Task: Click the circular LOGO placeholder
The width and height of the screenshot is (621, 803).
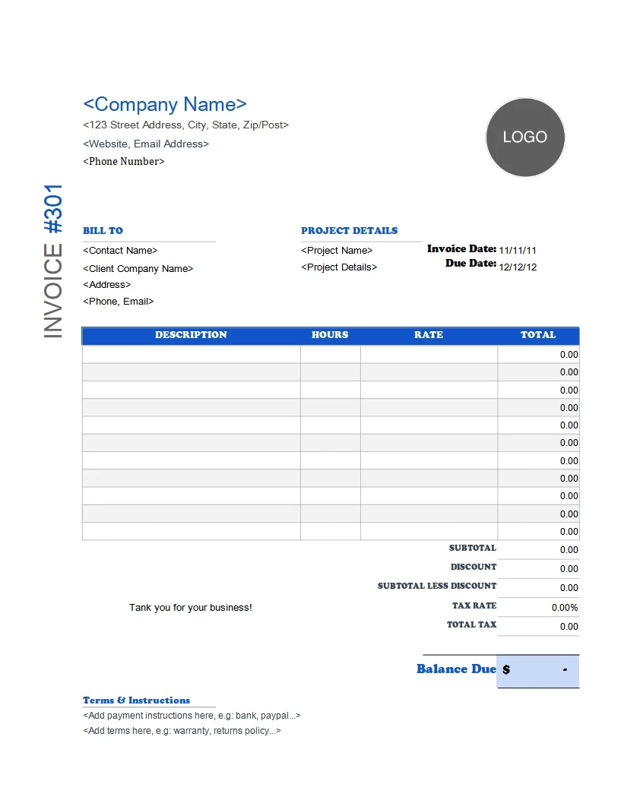Action: 524,138
